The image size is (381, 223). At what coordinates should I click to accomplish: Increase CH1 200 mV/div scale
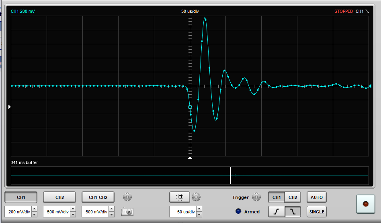[x=35, y=209]
